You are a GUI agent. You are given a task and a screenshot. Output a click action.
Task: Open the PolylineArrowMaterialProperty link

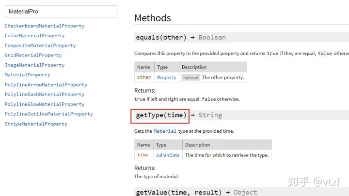tap(46, 85)
